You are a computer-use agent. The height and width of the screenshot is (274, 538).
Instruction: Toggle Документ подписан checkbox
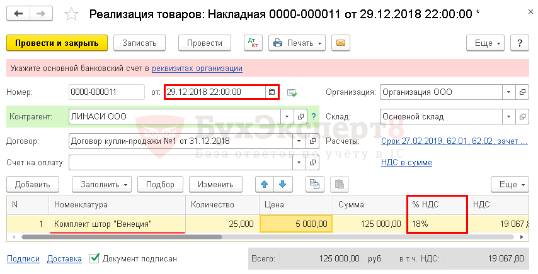point(94,258)
